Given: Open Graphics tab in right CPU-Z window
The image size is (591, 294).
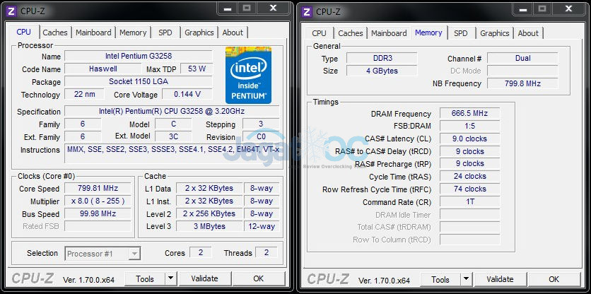Looking at the screenshot, I should tap(495, 33).
